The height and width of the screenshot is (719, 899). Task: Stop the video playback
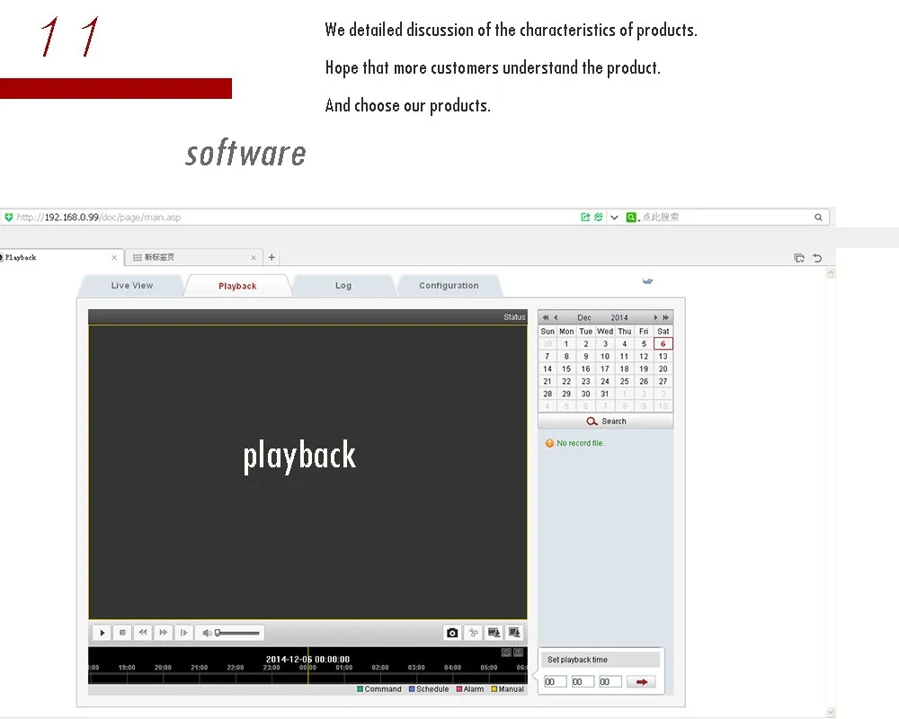click(122, 633)
